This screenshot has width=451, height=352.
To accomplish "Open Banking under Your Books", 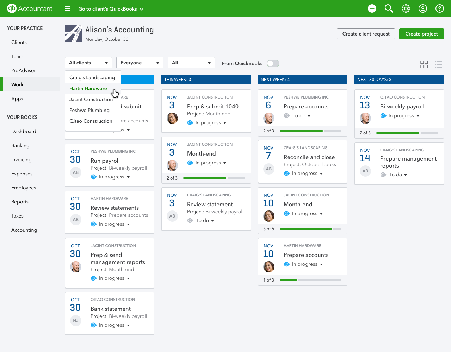I will click(x=20, y=145).
